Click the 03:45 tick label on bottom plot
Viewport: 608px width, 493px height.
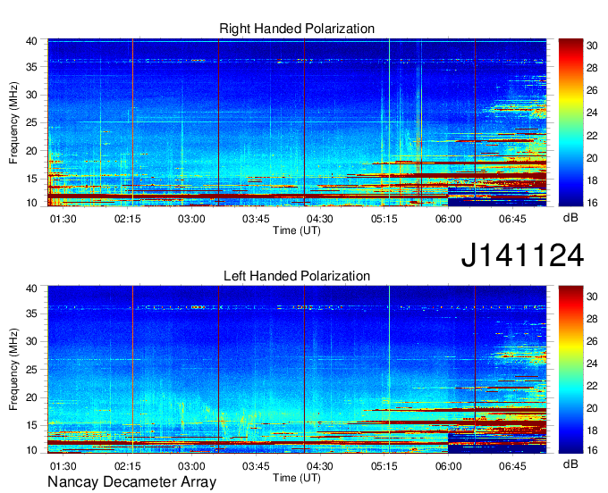pos(256,466)
